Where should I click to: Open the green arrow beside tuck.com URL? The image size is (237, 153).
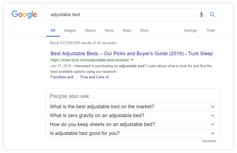tap(132, 60)
